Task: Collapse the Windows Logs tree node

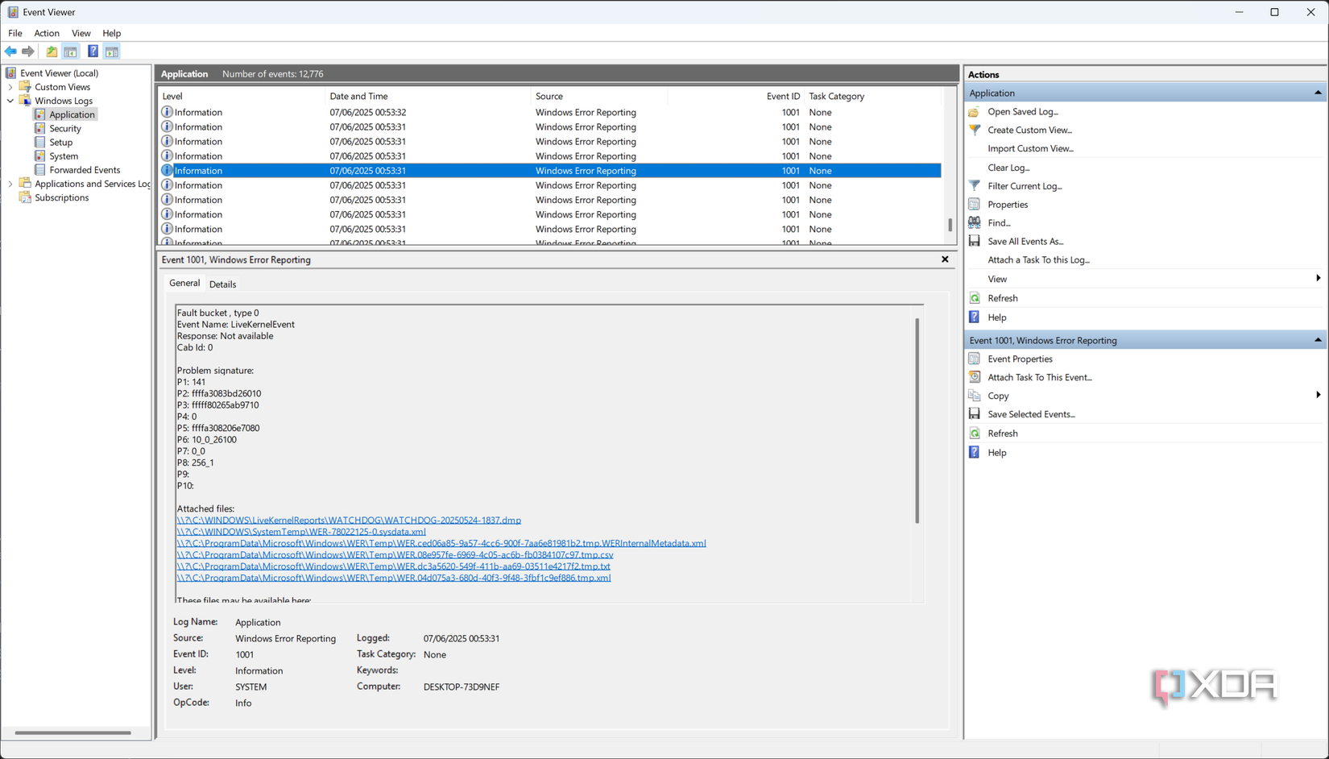Action: click(10, 100)
